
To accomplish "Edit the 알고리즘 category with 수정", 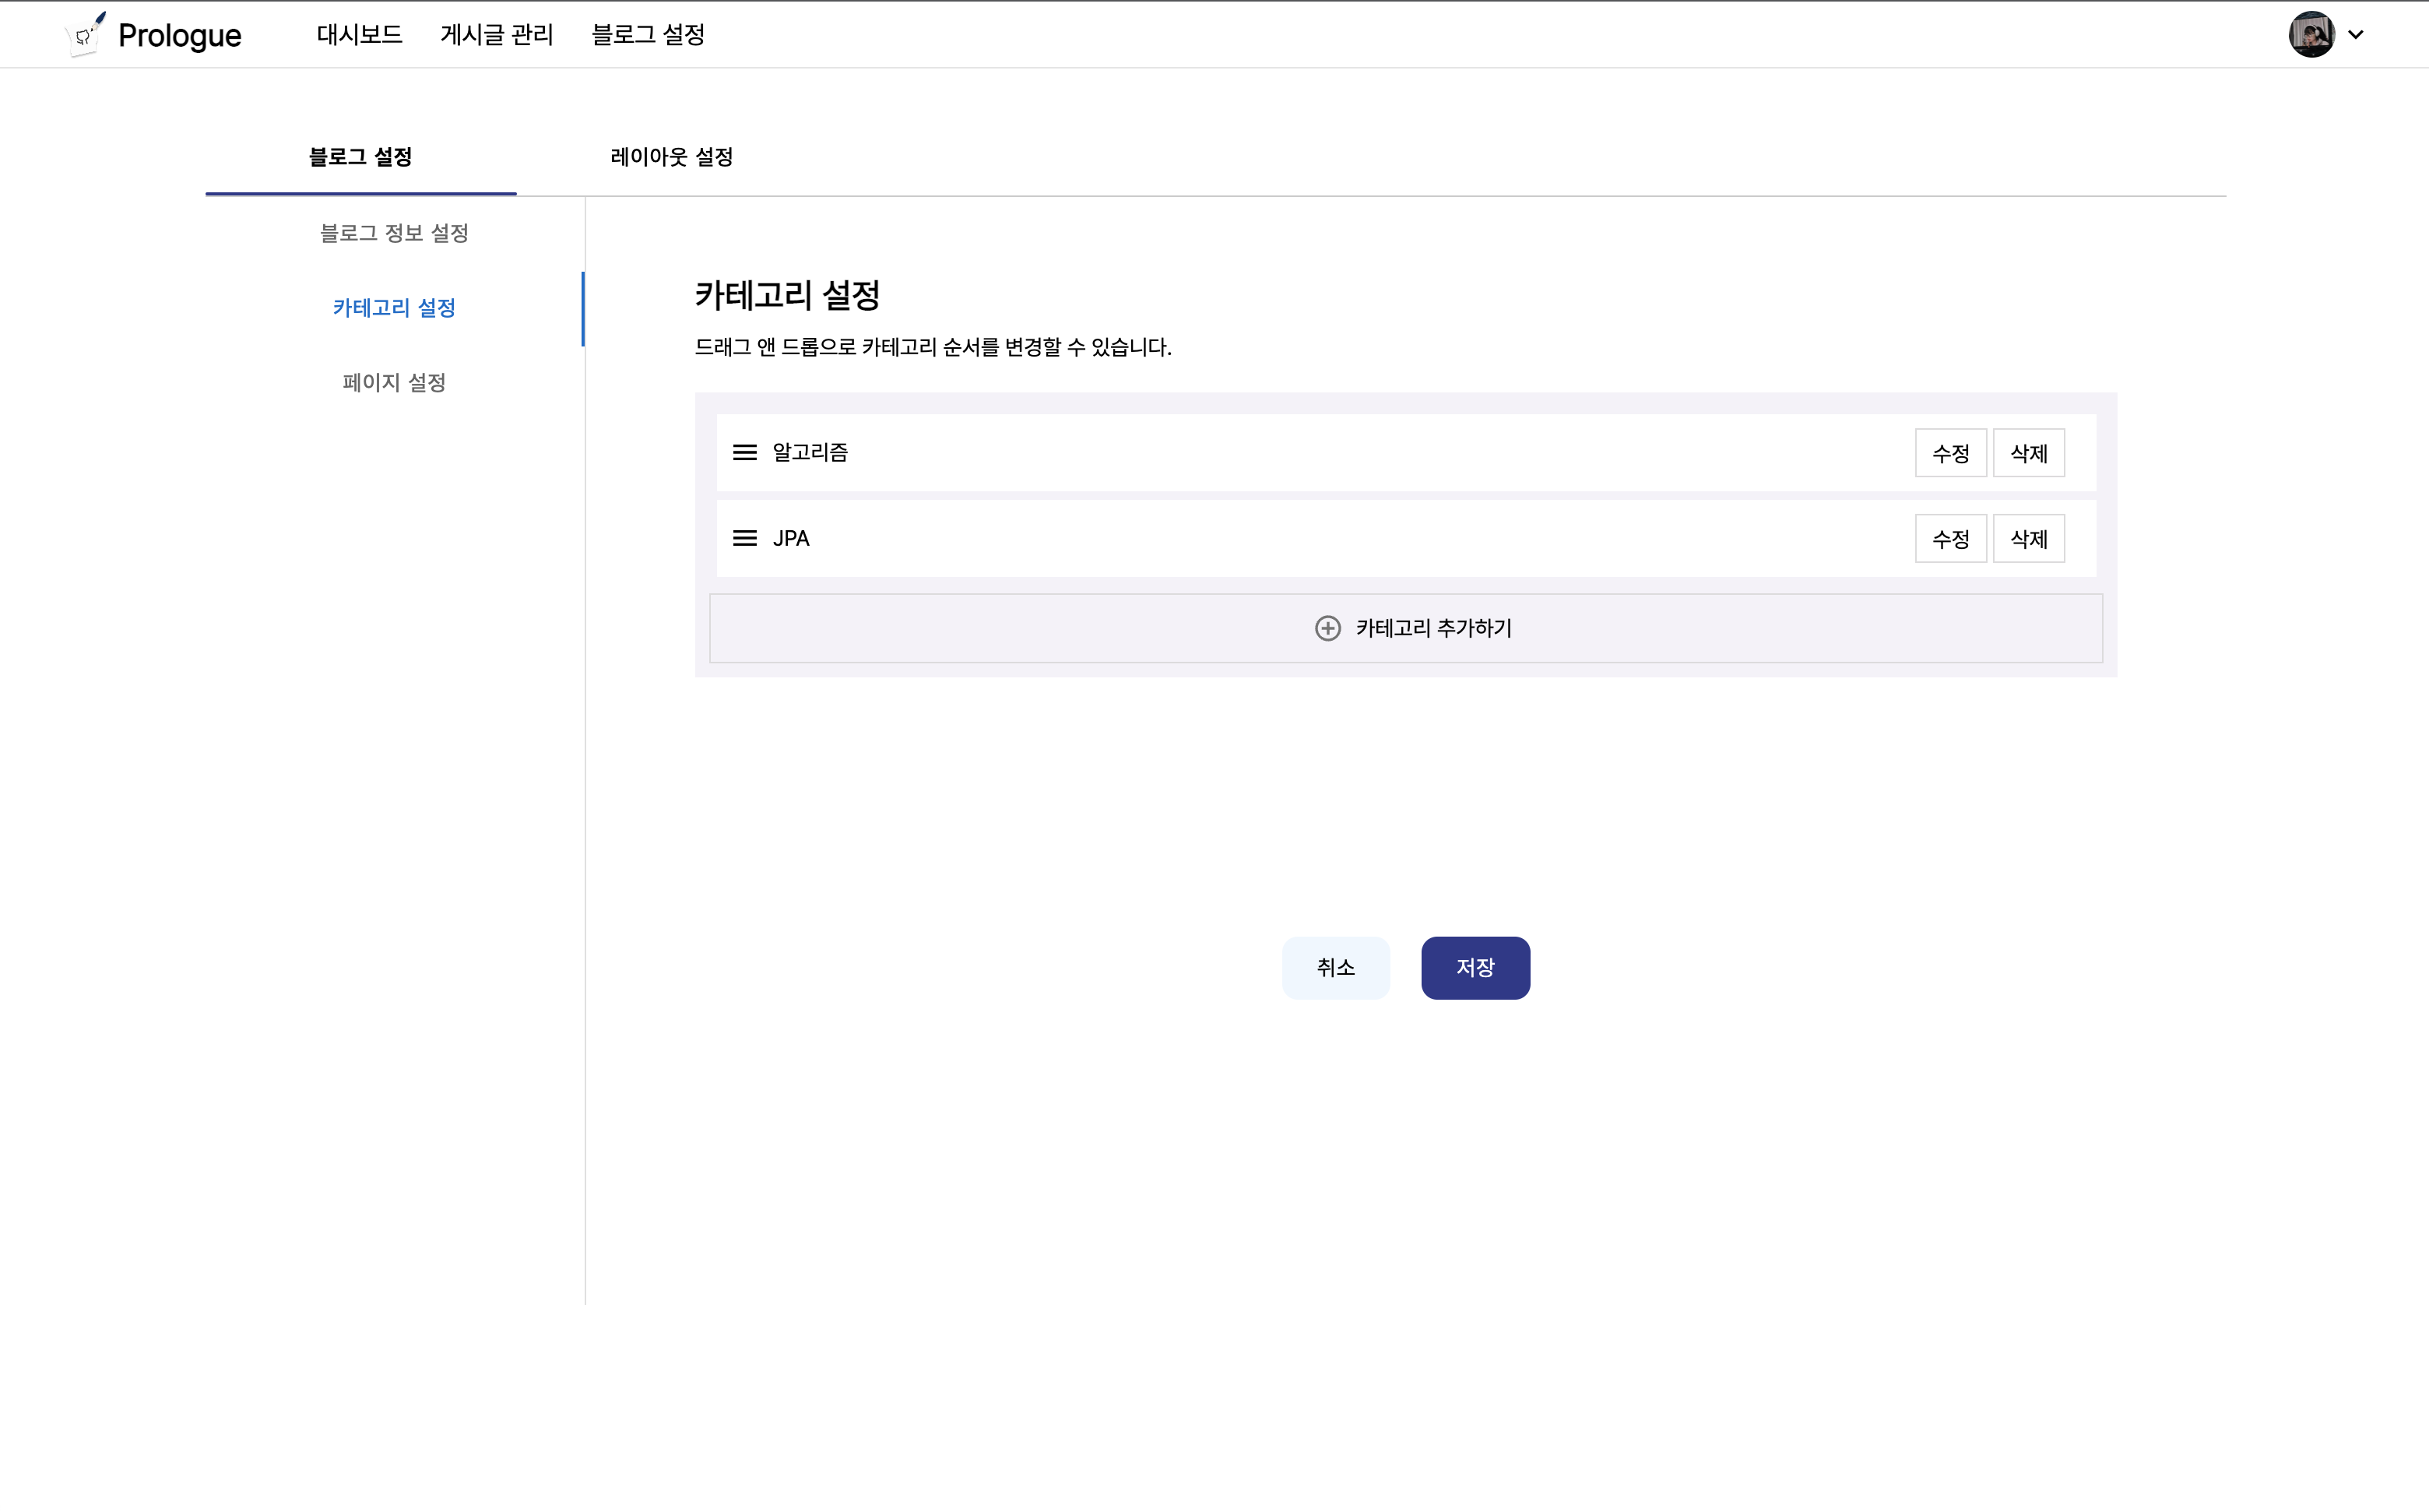I will tap(1950, 453).
